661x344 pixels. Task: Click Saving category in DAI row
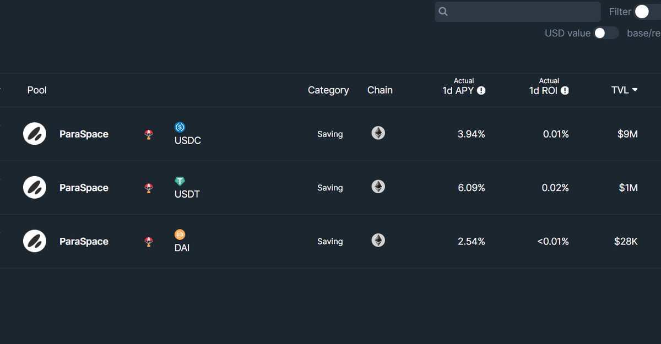tap(330, 241)
